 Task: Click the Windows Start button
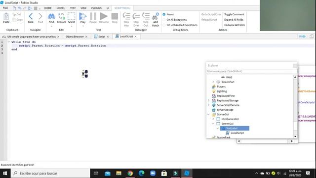[x=5, y=174]
